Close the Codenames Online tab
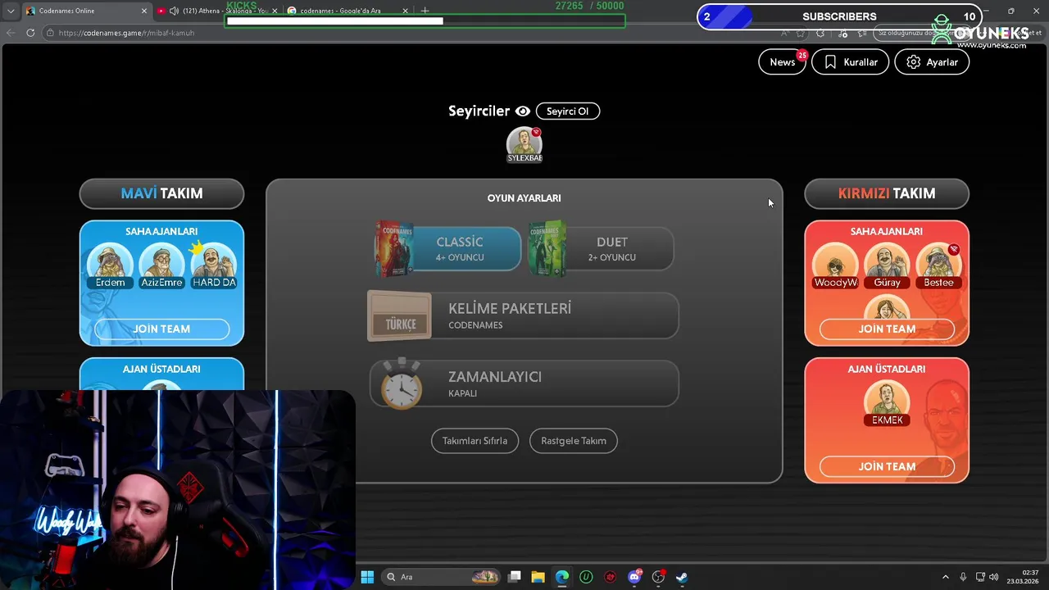The image size is (1049, 590). click(x=144, y=11)
